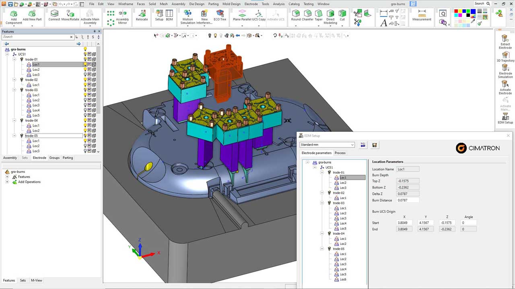Image resolution: width=515 pixels, height=289 pixels.
Task: Click the Activate Main Assembly button
Action: (90, 17)
